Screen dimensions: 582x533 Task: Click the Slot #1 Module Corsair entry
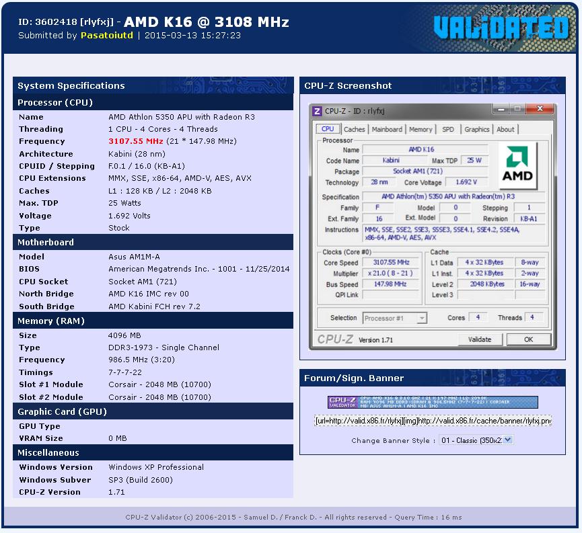159,384
